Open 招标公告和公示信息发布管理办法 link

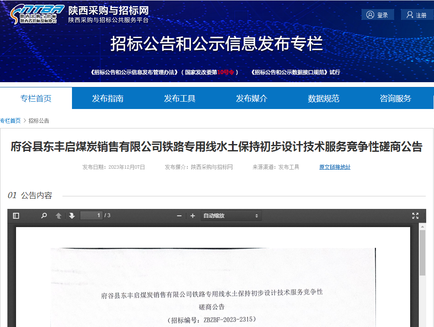164,72
